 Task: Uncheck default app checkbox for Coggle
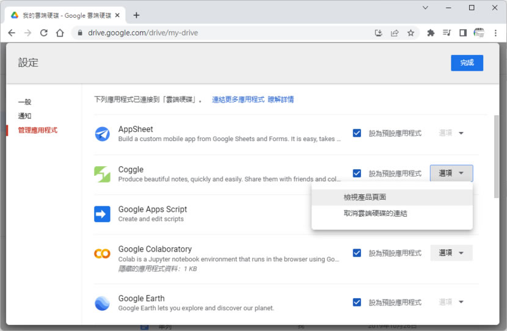[357, 173]
